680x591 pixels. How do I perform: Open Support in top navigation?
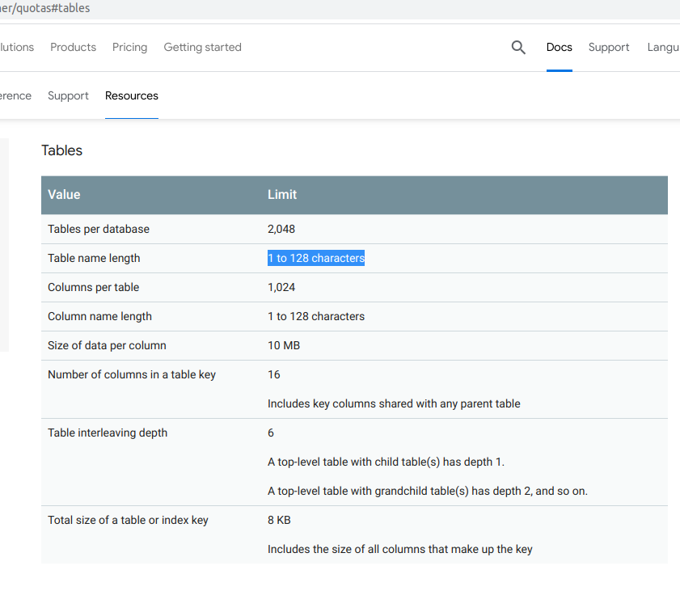(609, 47)
